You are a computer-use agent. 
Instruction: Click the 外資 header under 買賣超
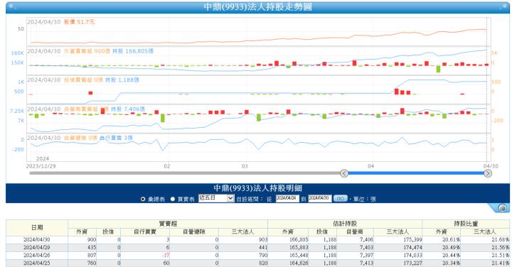[82, 231]
